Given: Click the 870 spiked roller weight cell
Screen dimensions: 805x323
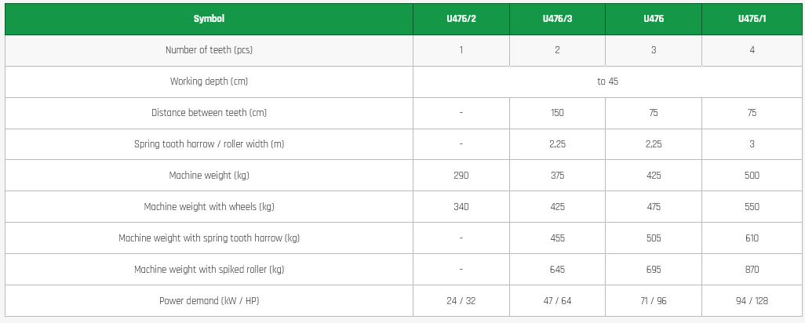Looking at the screenshot, I should click(752, 270).
